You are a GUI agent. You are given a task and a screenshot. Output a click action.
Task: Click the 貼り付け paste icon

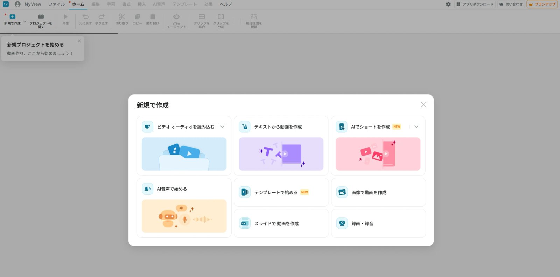point(153,16)
